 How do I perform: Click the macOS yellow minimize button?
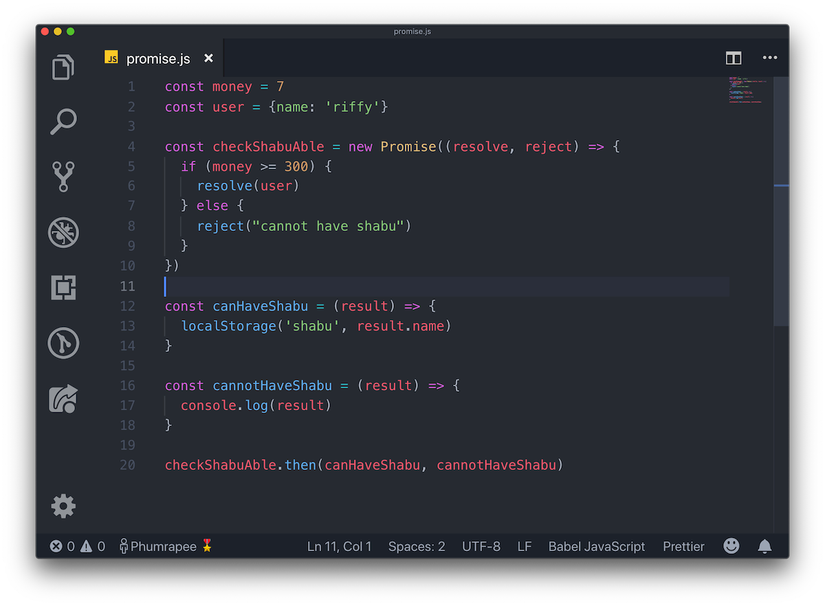pyautogui.click(x=58, y=32)
